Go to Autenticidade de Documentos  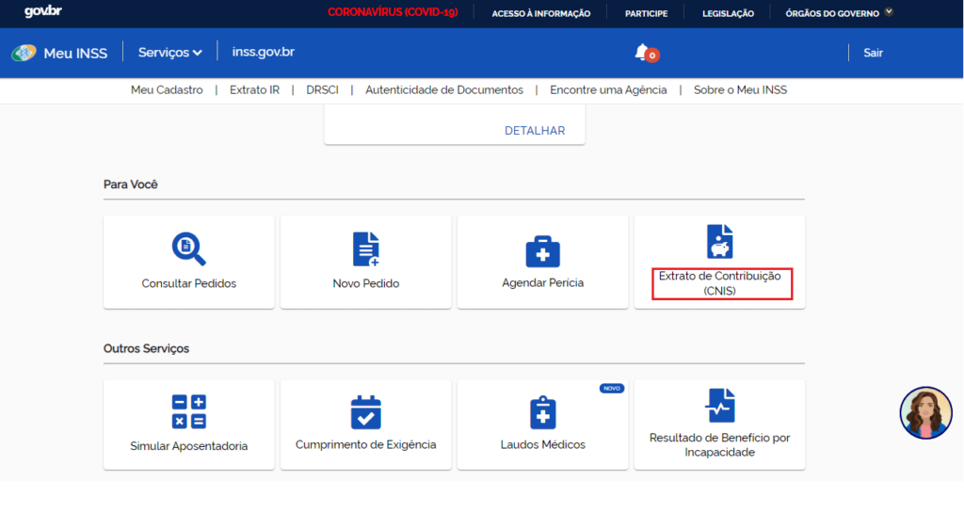click(443, 90)
